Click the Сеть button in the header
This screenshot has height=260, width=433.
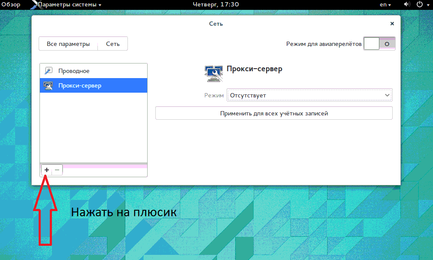(x=113, y=44)
